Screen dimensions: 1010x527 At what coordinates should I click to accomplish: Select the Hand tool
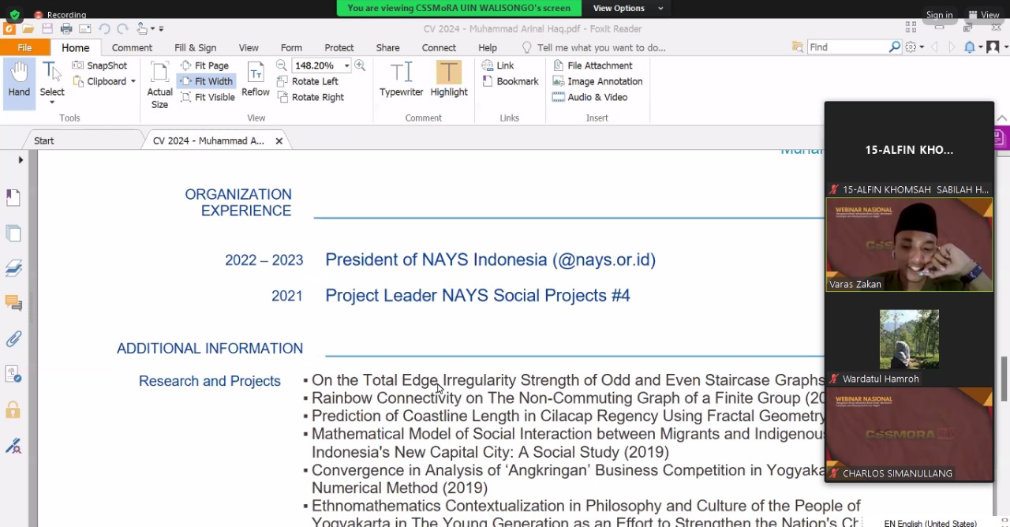tap(19, 80)
